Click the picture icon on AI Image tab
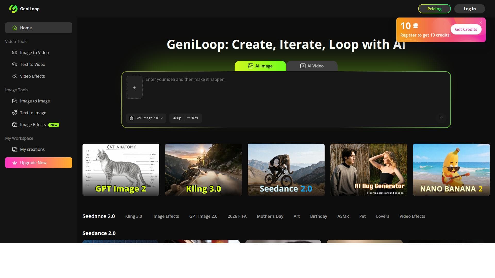Screen dimensions: 495x278 [x=250, y=66]
